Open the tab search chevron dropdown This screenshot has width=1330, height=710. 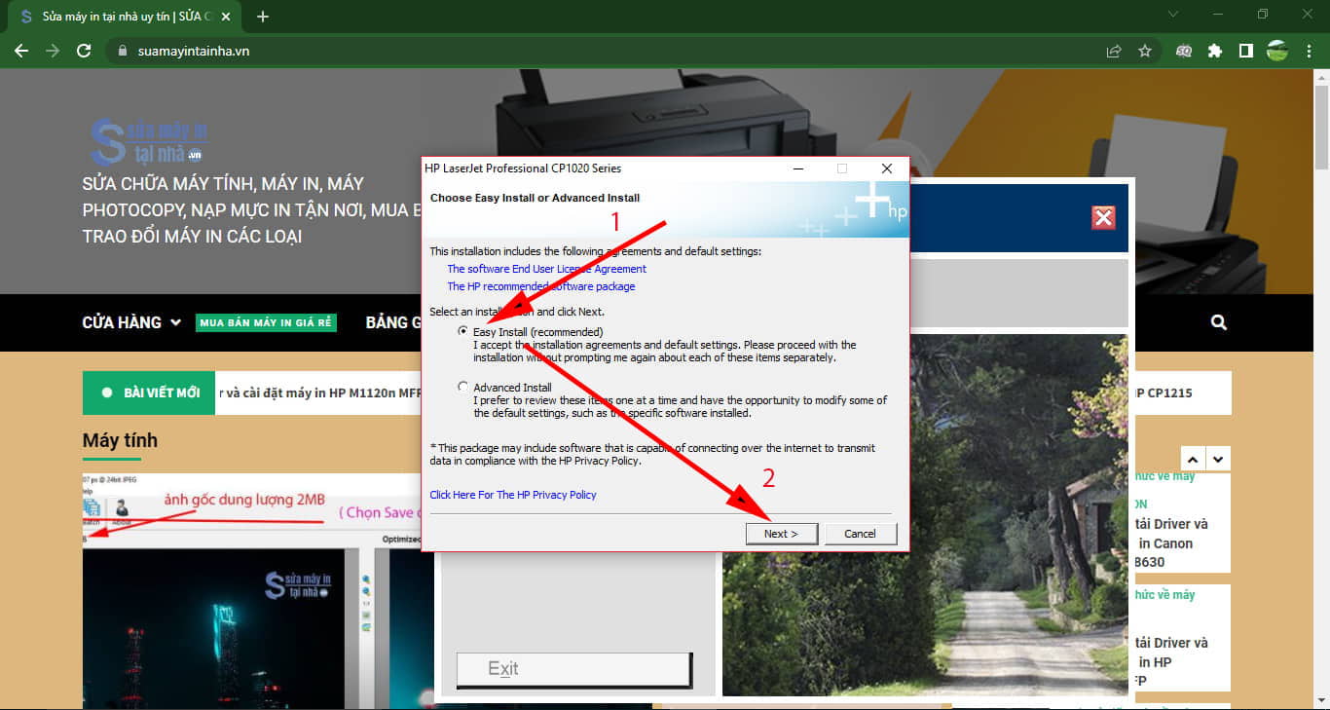click(x=1172, y=15)
